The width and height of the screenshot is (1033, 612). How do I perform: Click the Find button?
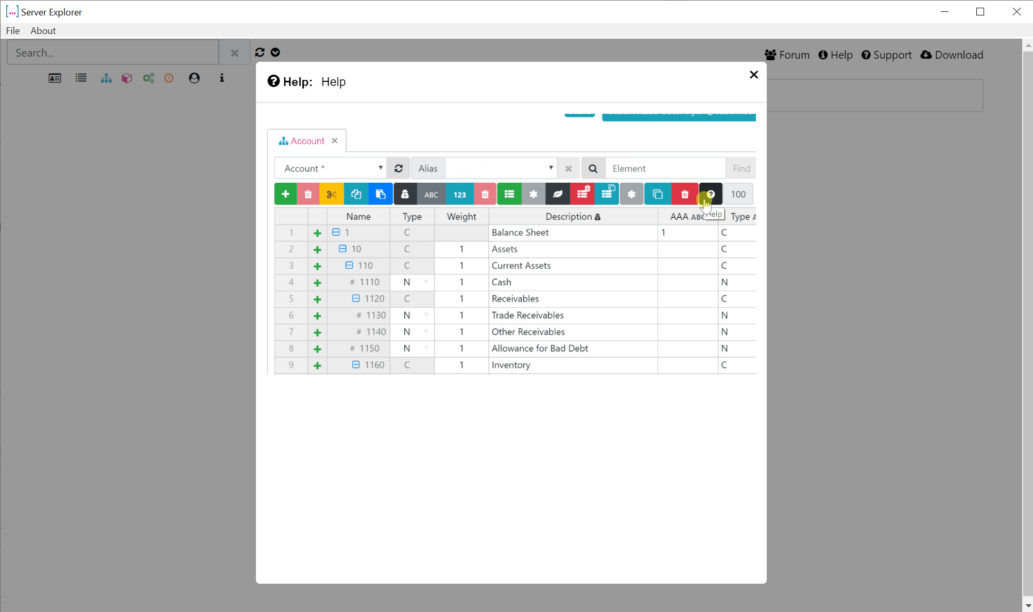click(x=741, y=168)
